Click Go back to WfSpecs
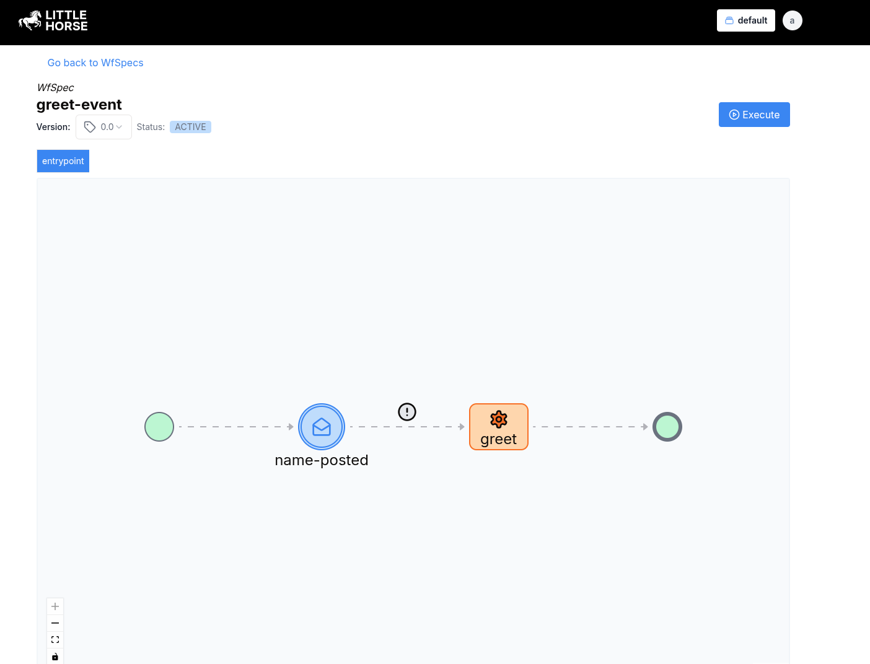The width and height of the screenshot is (870, 664). (95, 63)
